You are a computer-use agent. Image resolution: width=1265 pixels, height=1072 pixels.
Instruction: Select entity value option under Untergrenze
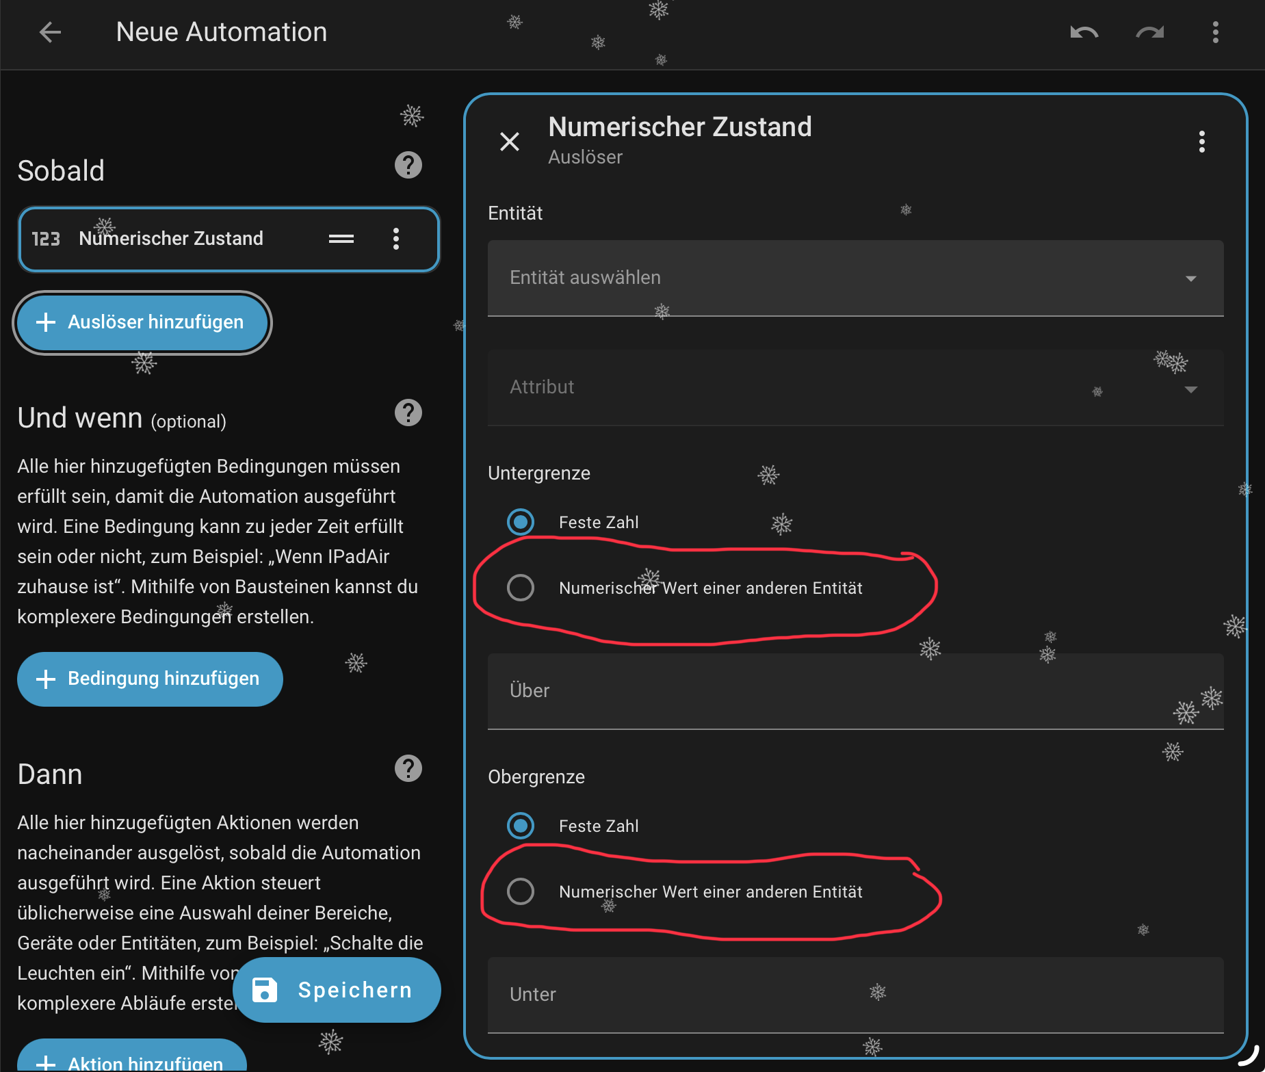(x=521, y=588)
